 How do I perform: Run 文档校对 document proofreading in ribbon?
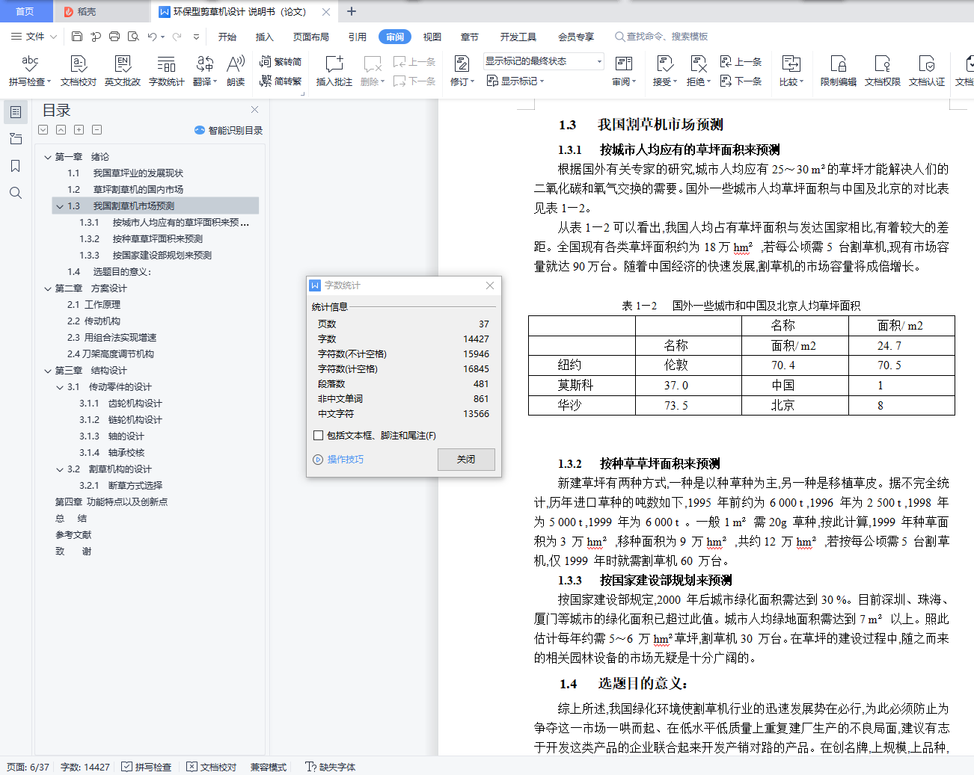coord(79,71)
